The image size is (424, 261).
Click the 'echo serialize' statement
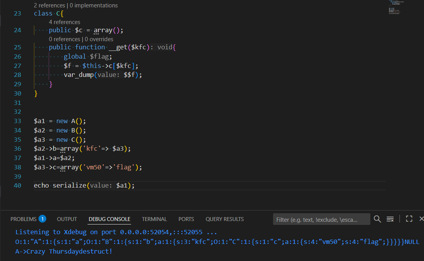(84, 186)
